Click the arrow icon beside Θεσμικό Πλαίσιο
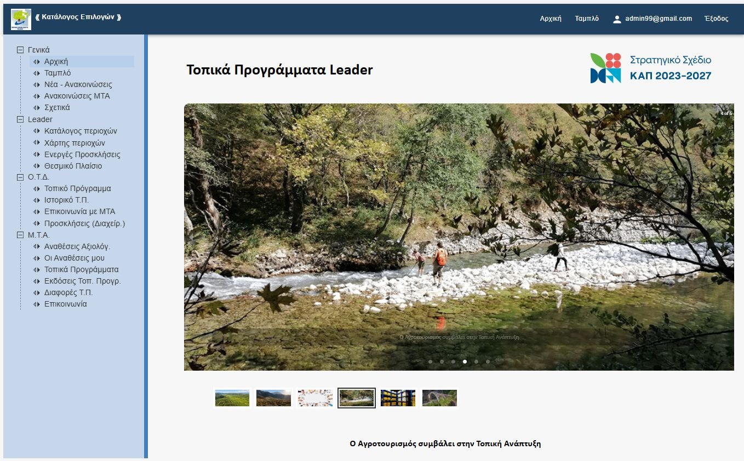The height and width of the screenshot is (461, 744). click(x=37, y=166)
